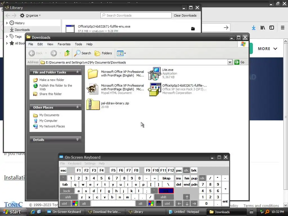Open My Network Places link
The height and width of the screenshot is (216, 288).
tap(52, 126)
